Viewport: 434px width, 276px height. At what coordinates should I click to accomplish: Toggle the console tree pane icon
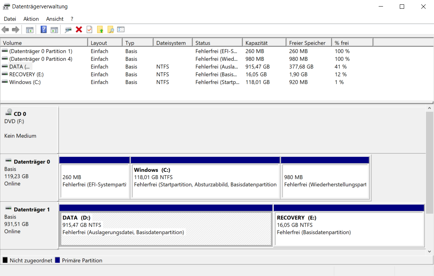click(x=29, y=29)
